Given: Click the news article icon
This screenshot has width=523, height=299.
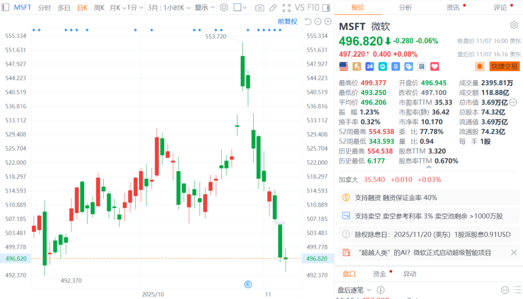Looking at the screenshot, I should pyautogui.click(x=346, y=252).
